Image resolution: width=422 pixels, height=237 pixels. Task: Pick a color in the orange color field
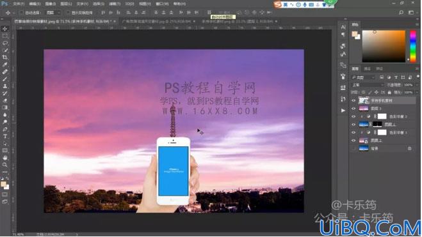[x=384, y=46]
